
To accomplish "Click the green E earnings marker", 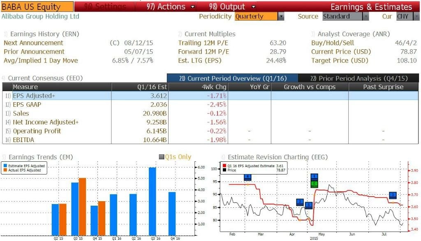I will point(314,184).
